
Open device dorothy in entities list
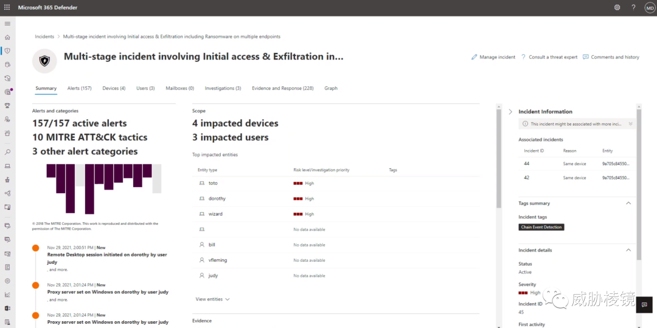[x=217, y=198]
